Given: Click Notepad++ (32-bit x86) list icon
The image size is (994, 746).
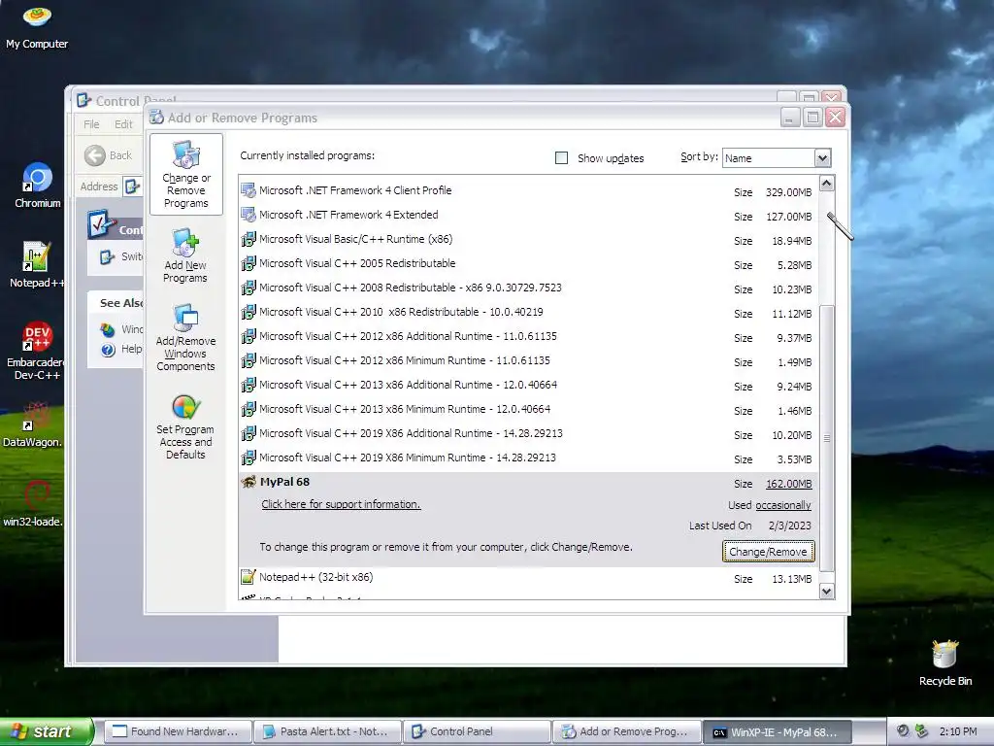Looking at the screenshot, I should tap(248, 577).
